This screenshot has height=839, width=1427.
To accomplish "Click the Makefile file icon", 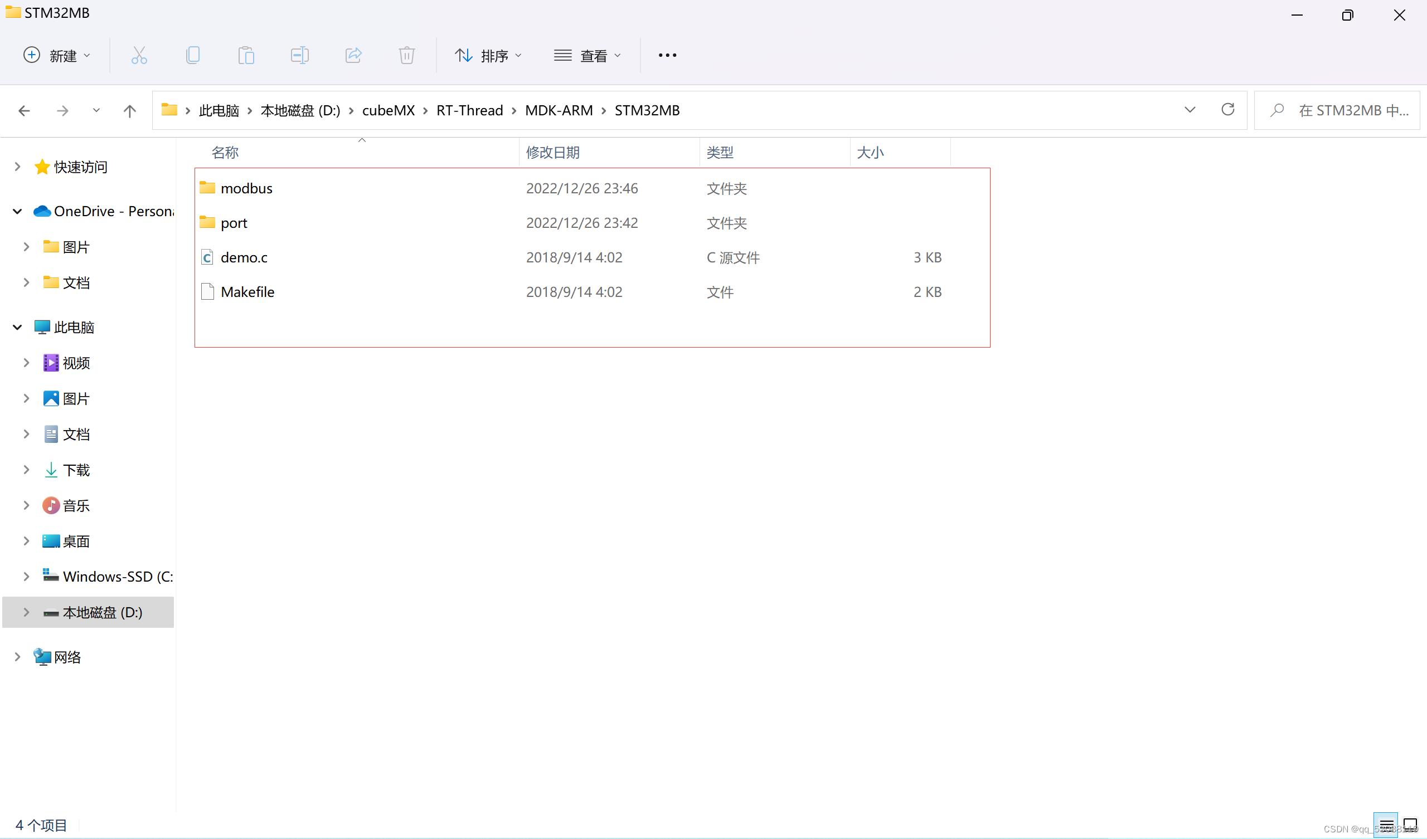I will [207, 292].
